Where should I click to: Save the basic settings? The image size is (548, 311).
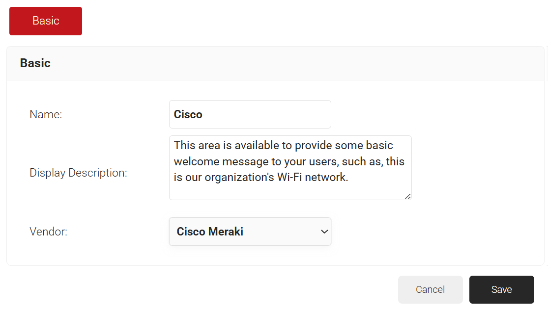[501, 289]
